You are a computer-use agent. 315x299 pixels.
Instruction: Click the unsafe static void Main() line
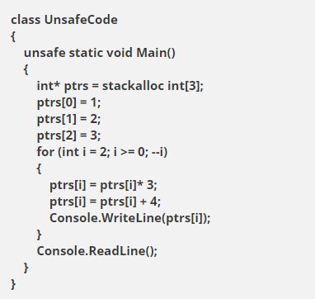(x=100, y=53)
